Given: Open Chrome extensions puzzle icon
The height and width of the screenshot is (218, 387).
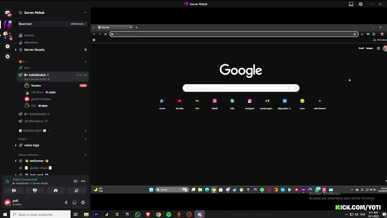Looking at the screenshot, I should pos(374,34).
